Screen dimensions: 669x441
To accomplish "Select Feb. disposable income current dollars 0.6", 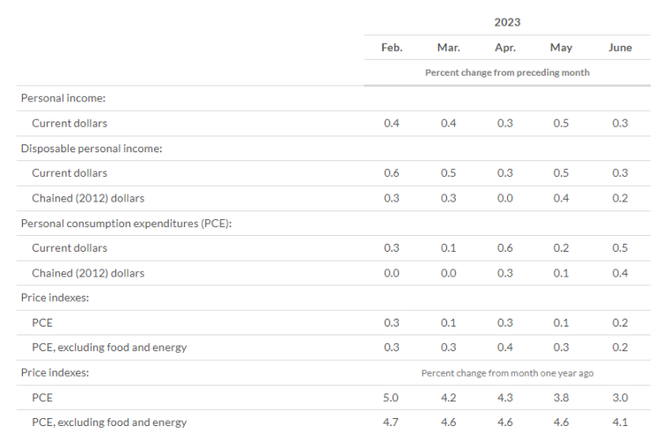I will click(392, 173).
